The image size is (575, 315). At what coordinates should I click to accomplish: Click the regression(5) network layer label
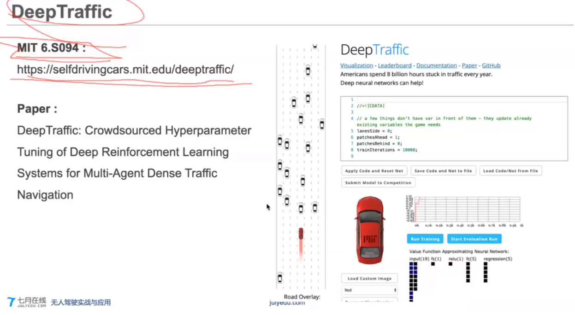click(x=498, y=259)
